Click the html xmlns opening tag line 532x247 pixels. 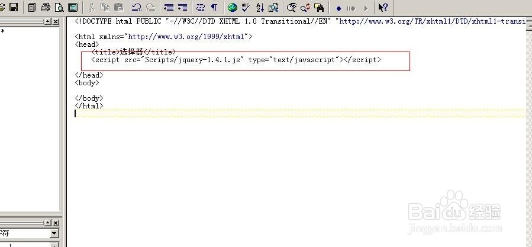[163, 37]
